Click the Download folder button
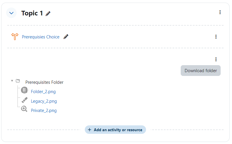 tap(201, 71)
